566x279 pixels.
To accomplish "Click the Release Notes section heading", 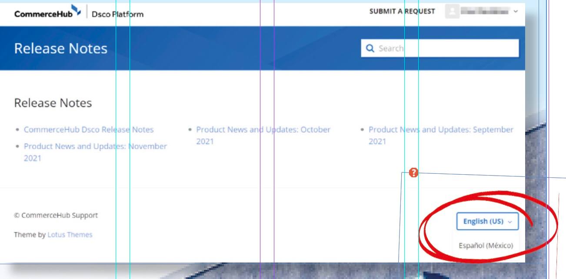I will point(53,103).
